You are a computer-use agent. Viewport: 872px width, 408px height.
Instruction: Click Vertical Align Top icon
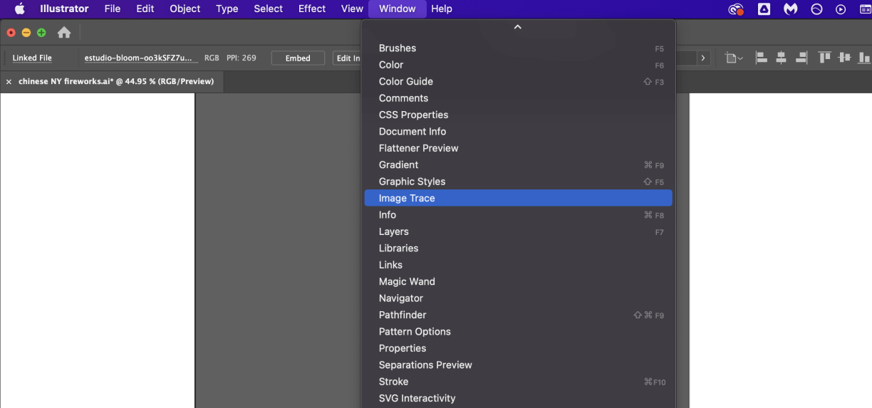825,58
